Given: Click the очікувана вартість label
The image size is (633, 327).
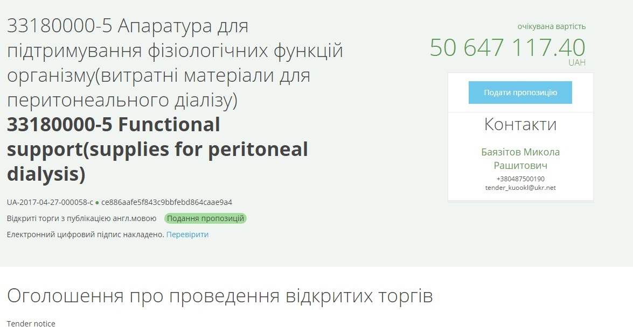Looking at the screenshot, I should pyautogui.click(x=551, y=26).
